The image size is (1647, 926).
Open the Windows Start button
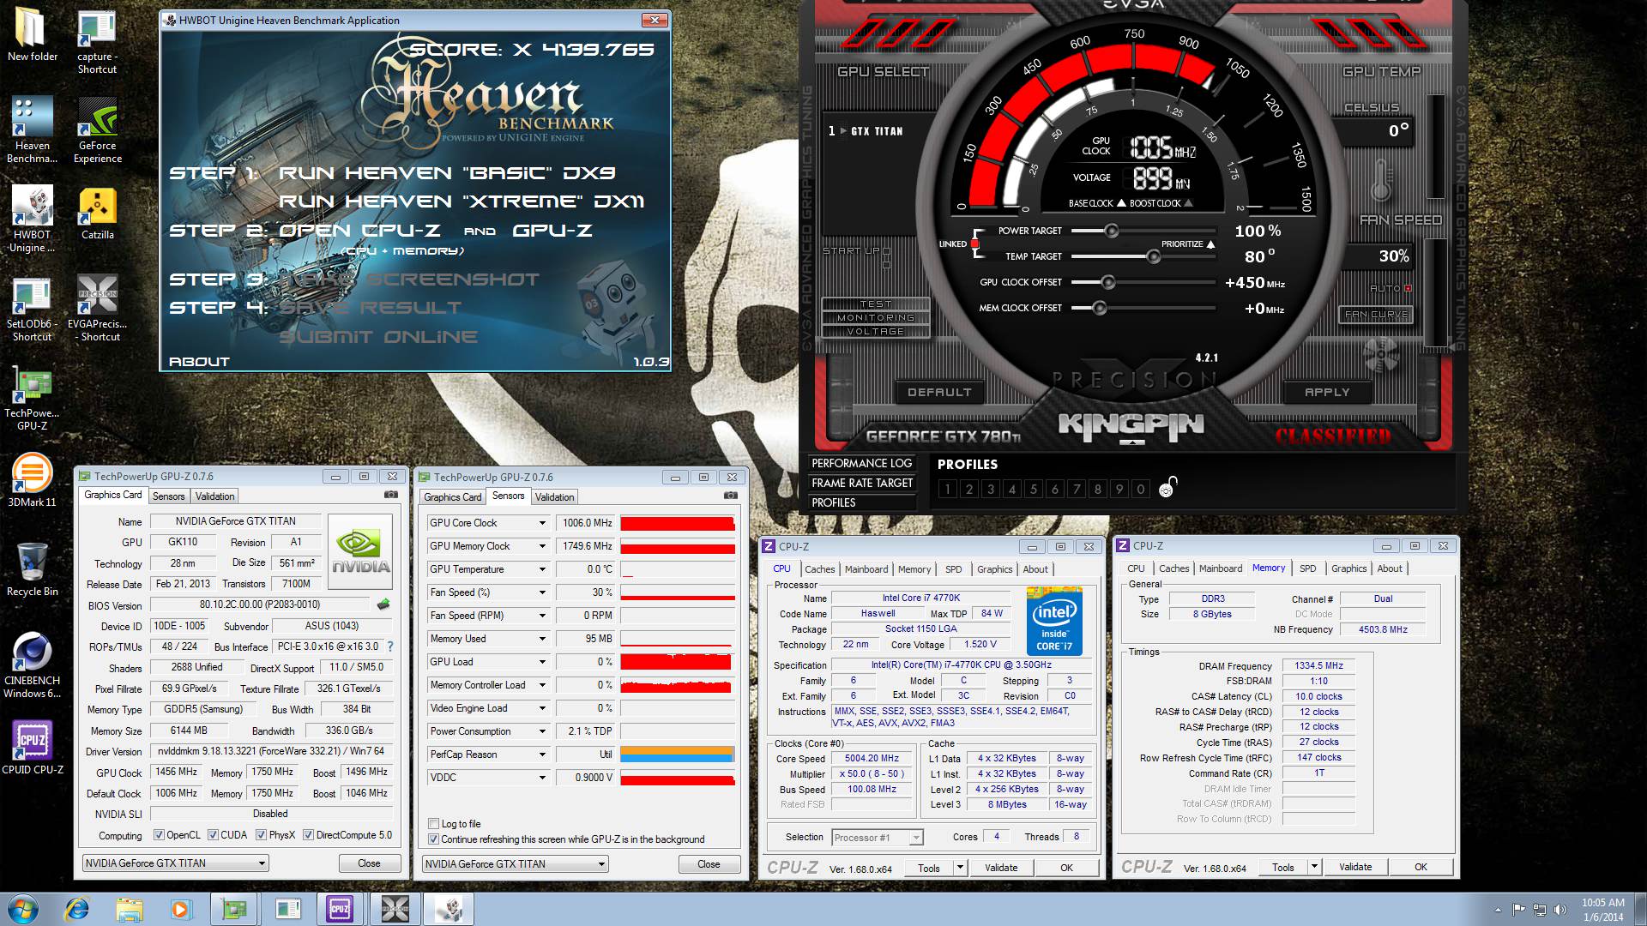[x=22, y=909]
